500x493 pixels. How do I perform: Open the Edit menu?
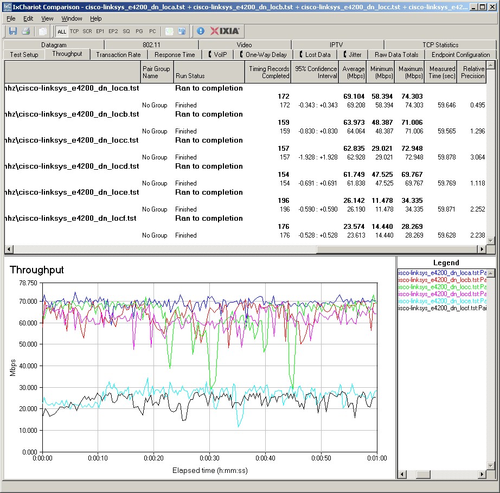point(28,18)
